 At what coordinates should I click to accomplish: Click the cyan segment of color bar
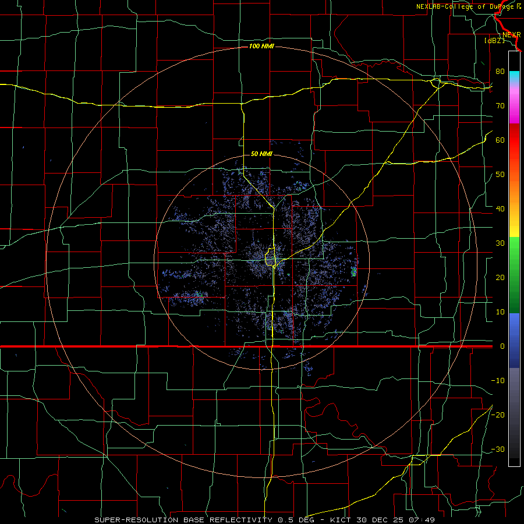pos(514,76)
